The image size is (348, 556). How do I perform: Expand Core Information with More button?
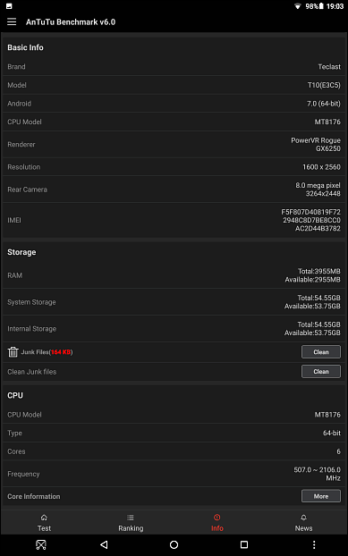tap(321, 496)
